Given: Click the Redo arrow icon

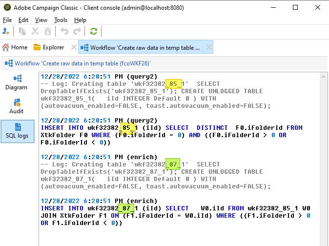Looking at the screenshot, I should [x=77, y=31].
